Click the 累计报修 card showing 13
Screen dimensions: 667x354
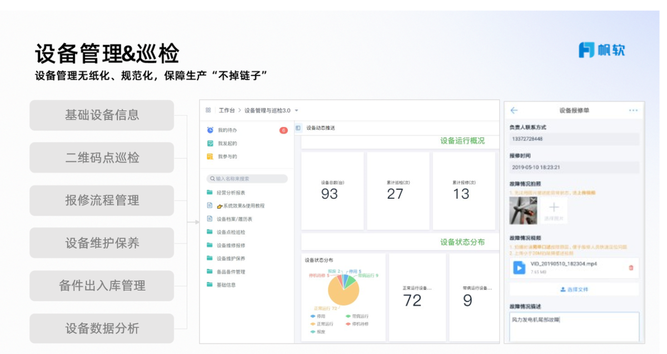(x=464, y=191)
